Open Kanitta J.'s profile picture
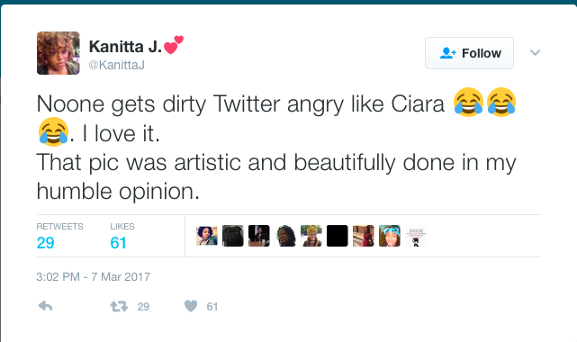The image size is (577, 342). (x=59, y=53)
